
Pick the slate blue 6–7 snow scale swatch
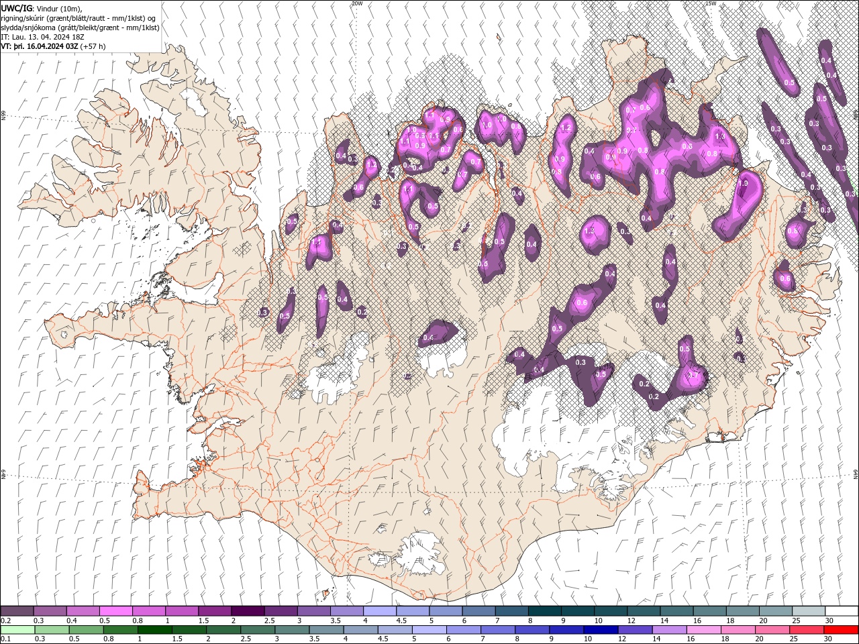[478, 611]
